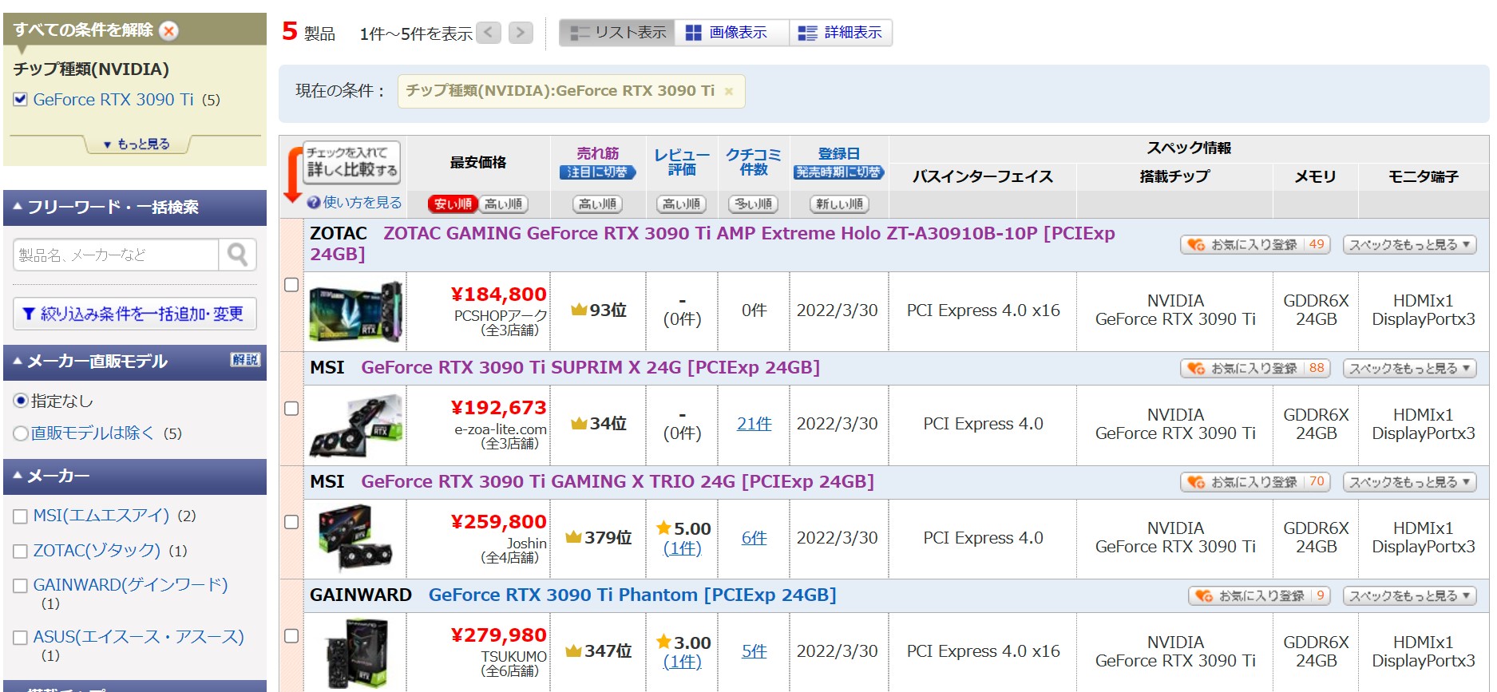Open MSI SUPRIM X 24G product link
The height and width of the screenshot is (692, 1497).
(590, 368)
